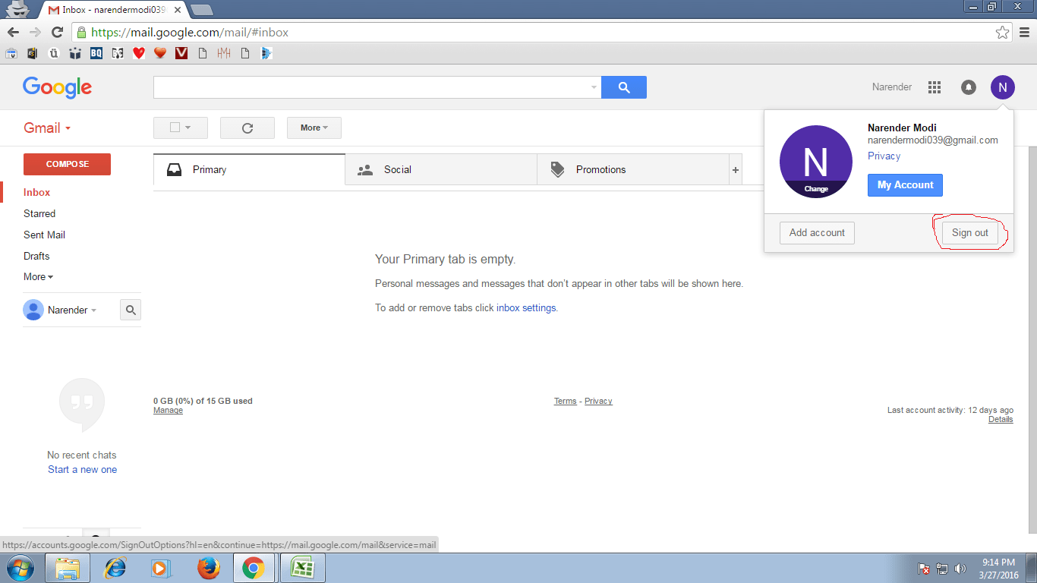
Task: Click the blue search magnifier button
Action: pos(623,87)
